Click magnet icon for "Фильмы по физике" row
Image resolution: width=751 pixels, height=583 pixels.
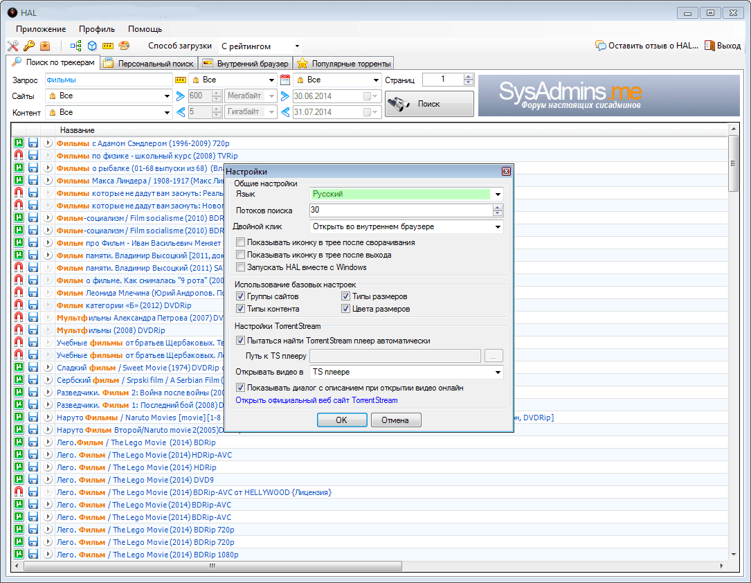click(19, 155)
